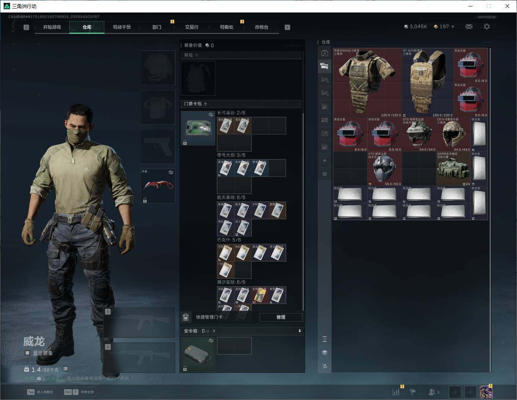Click the empty body armor equipment slot

(158, 107)
